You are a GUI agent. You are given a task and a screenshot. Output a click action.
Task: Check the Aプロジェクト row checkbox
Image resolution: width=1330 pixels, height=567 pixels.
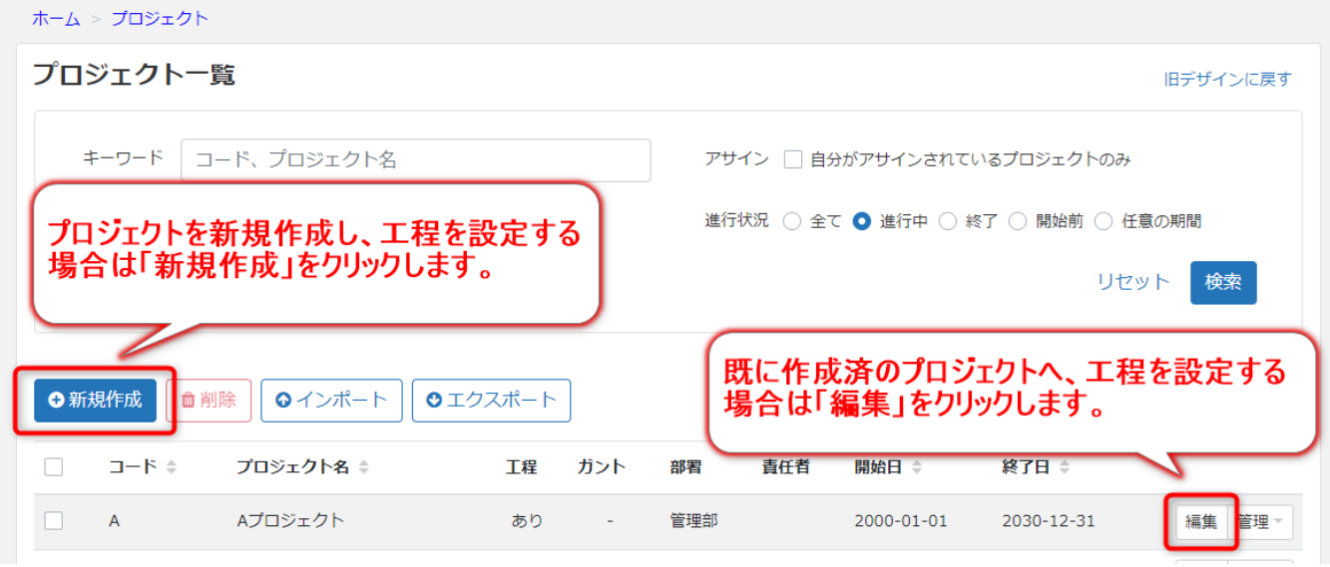[54, 520]
